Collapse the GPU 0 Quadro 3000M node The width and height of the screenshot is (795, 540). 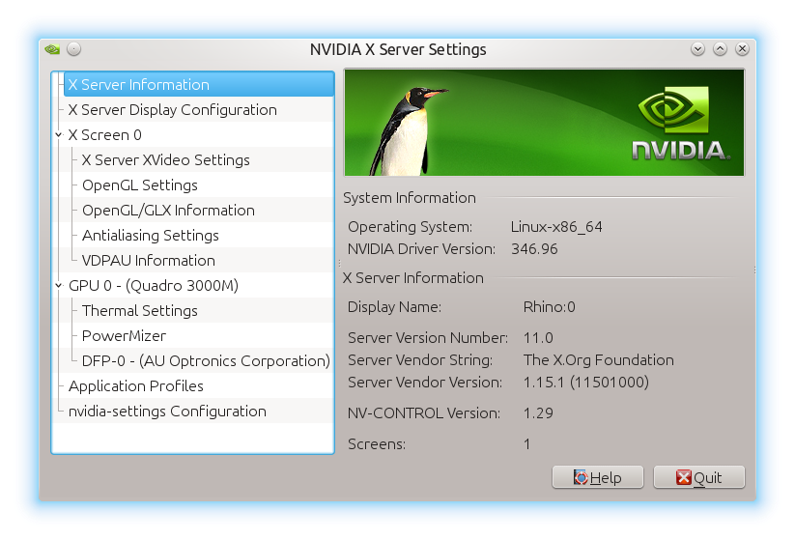(59, 286)
